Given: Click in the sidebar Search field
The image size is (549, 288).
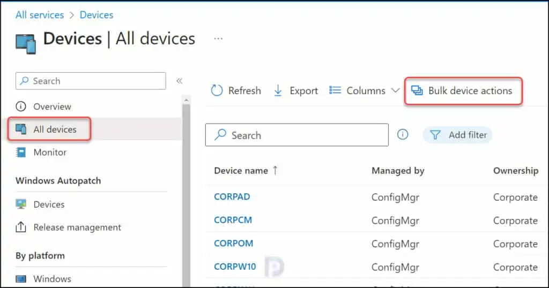Looking at the screenshot, I should point(91,81).
